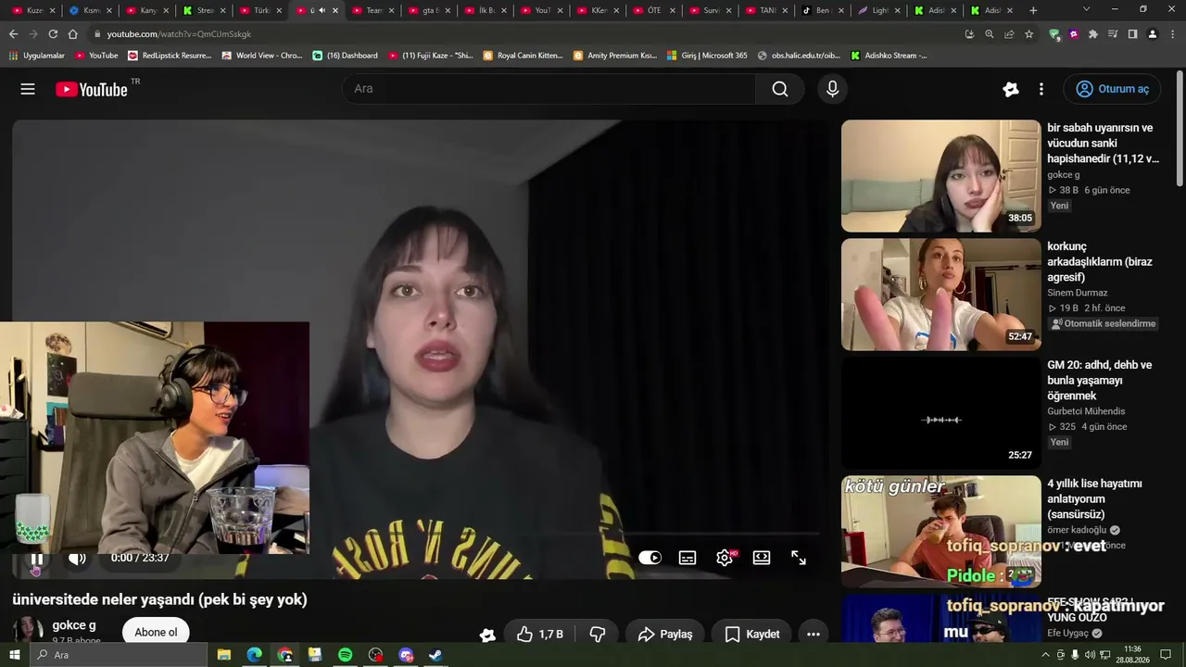Start voice search with the microphone

832,89
